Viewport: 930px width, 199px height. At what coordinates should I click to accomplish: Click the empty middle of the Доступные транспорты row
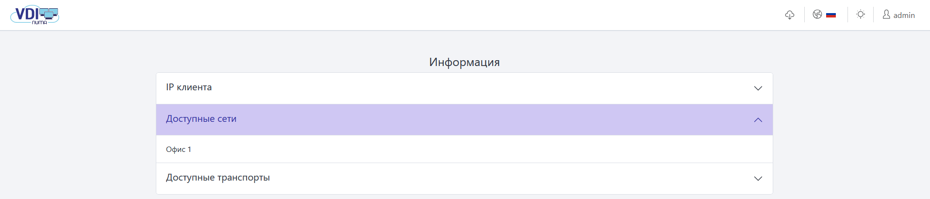coord(464,178)
